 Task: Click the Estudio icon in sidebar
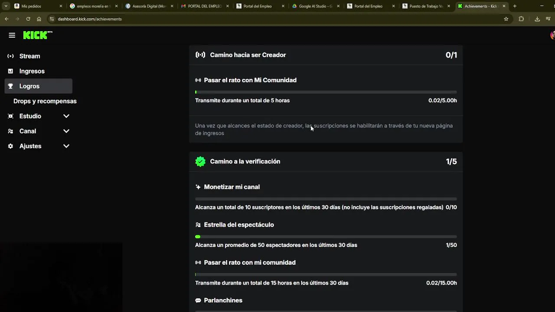10,116
